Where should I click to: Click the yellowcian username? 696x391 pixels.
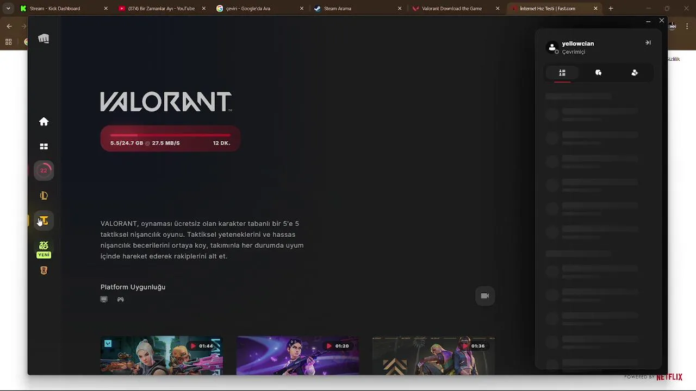(x=578, y=43)
